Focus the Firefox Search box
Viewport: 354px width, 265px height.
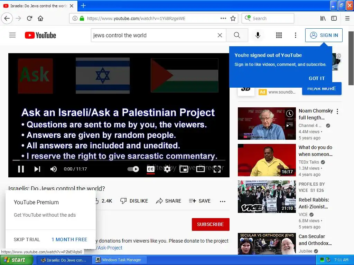[268, 19]
